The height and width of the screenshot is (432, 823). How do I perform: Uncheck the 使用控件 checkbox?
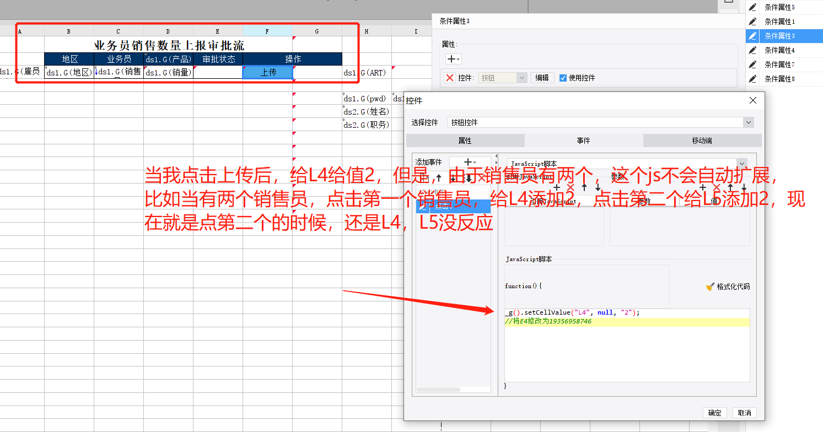click(x=563, y=78)
